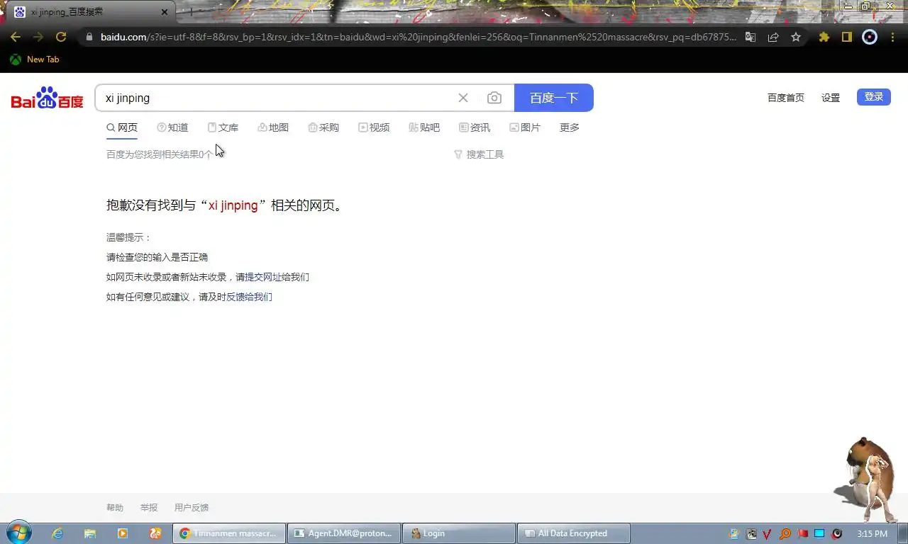
Task: Click the browser back arrow
Action: click(x=16, y=37)
